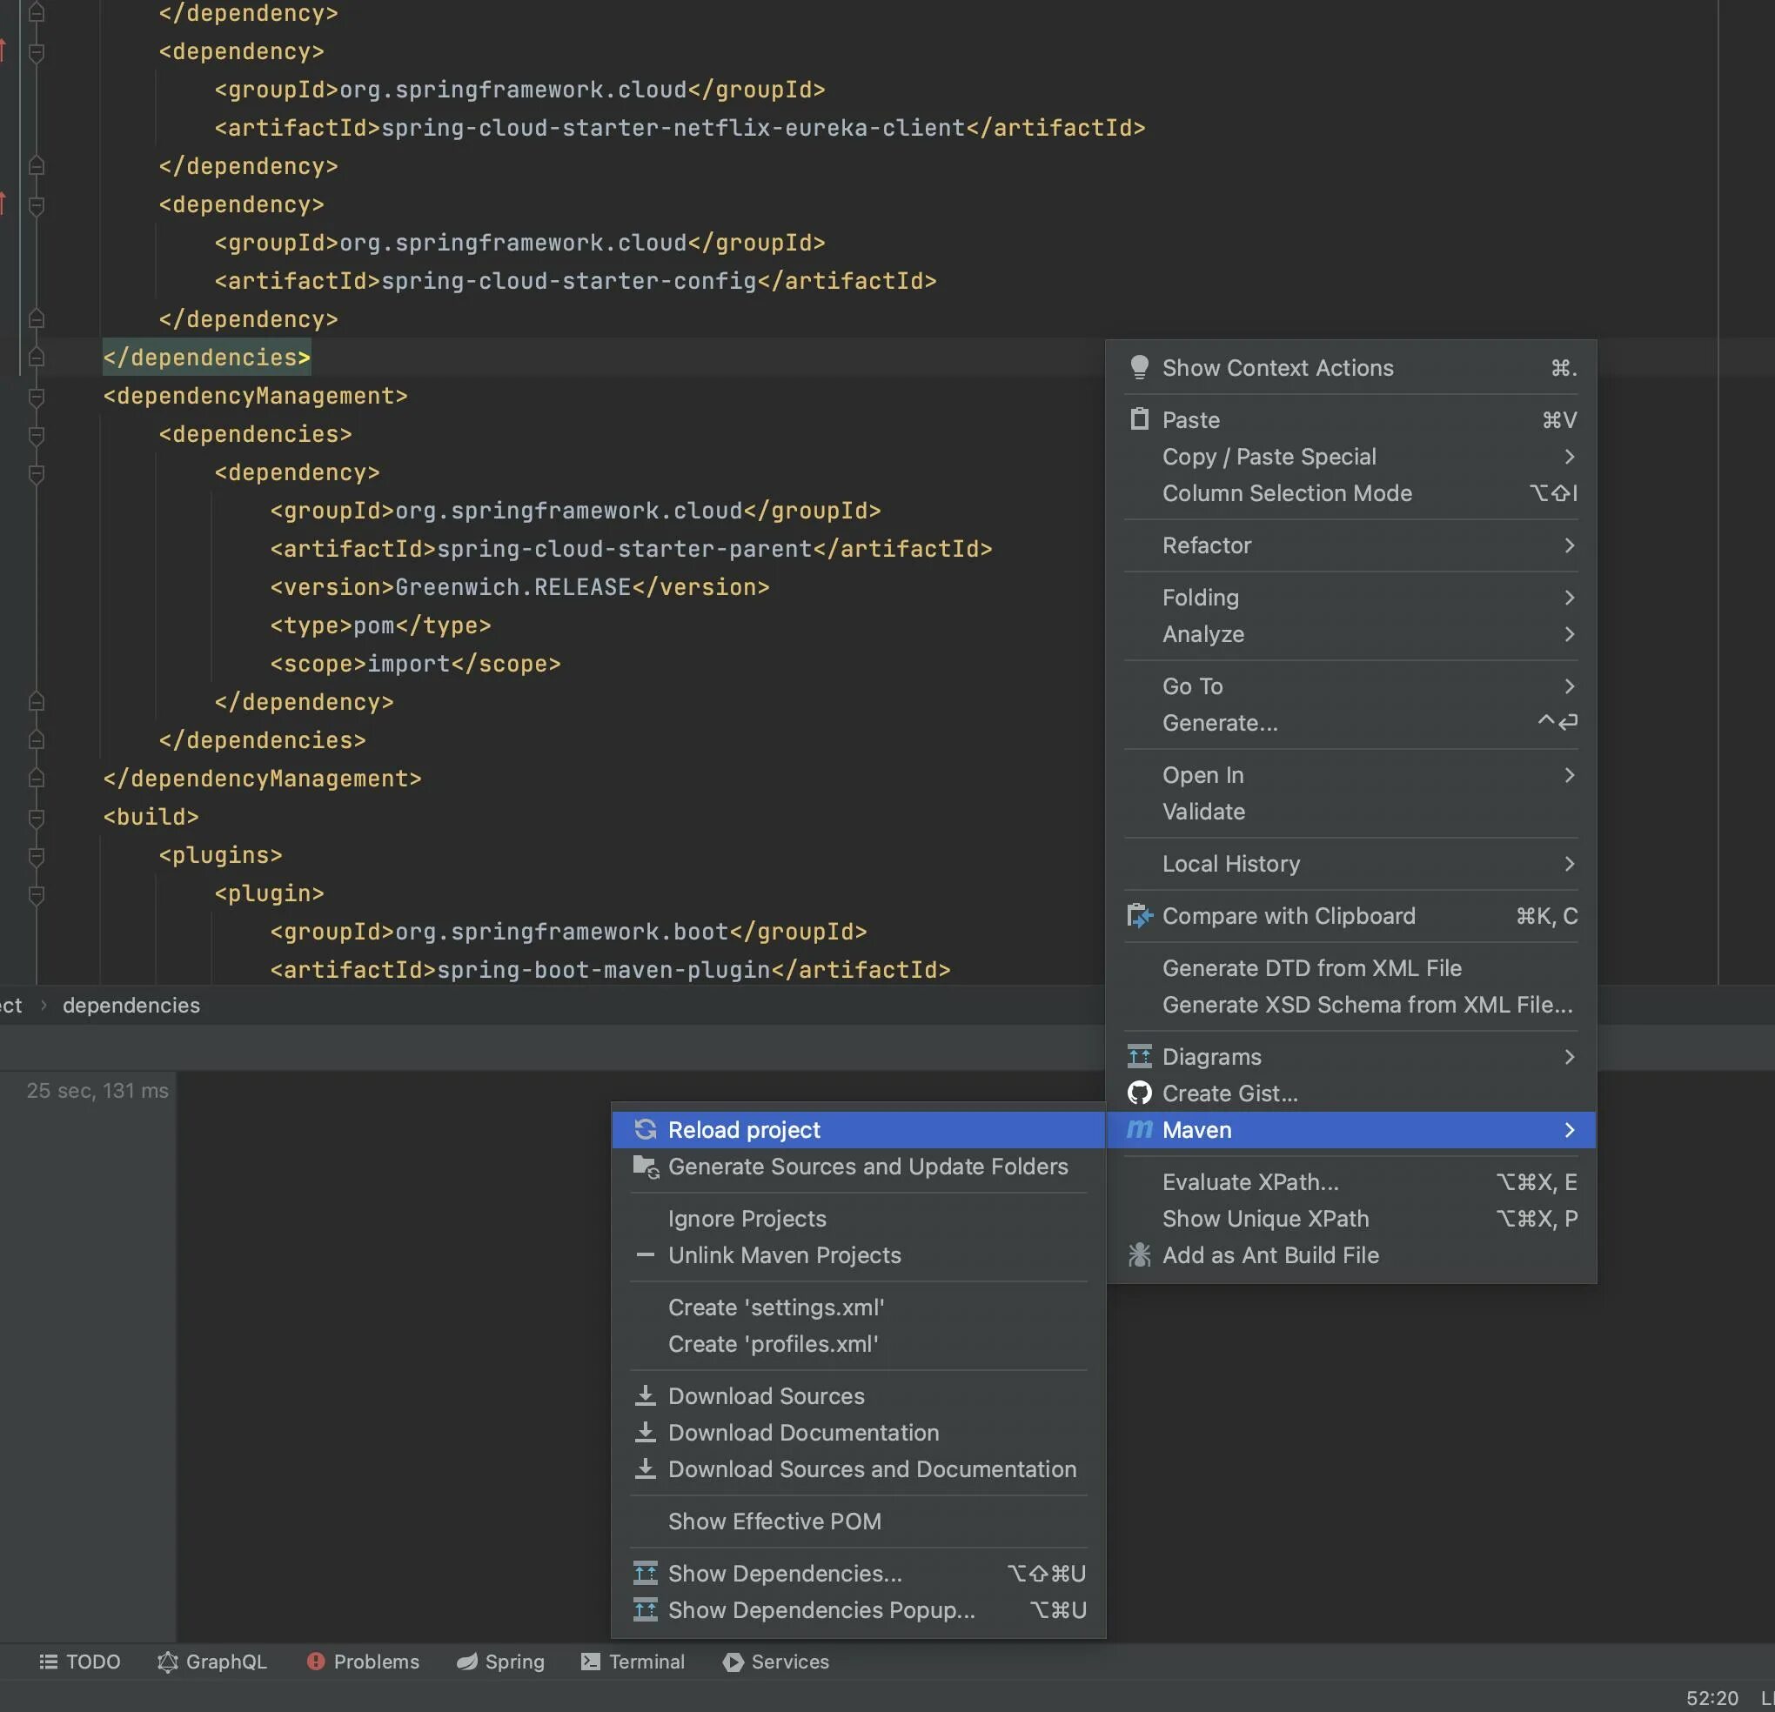Click the Reload project Maven option
This screenshot has height=1712, width=1775.
pyautogui.click(x=741, y=1128)
